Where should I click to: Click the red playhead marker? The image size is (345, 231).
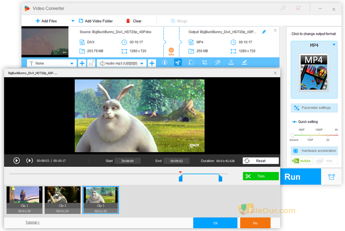[x=181, y=172]
